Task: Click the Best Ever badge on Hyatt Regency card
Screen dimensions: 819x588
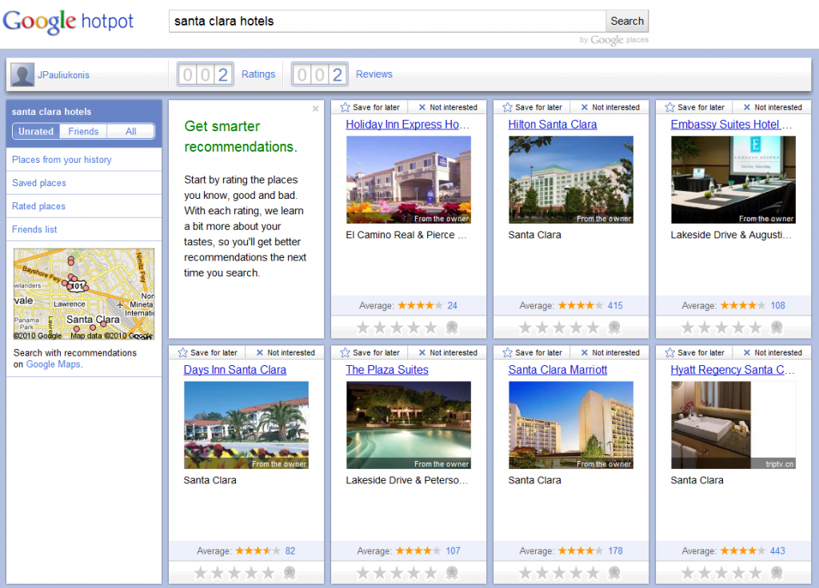Action: point(777,574)
